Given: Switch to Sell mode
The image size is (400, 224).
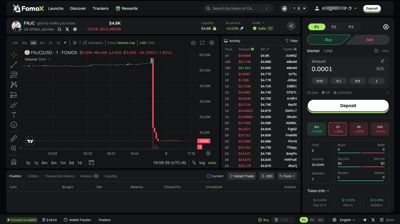Looking at the screenshot, I should pos(370,40).
